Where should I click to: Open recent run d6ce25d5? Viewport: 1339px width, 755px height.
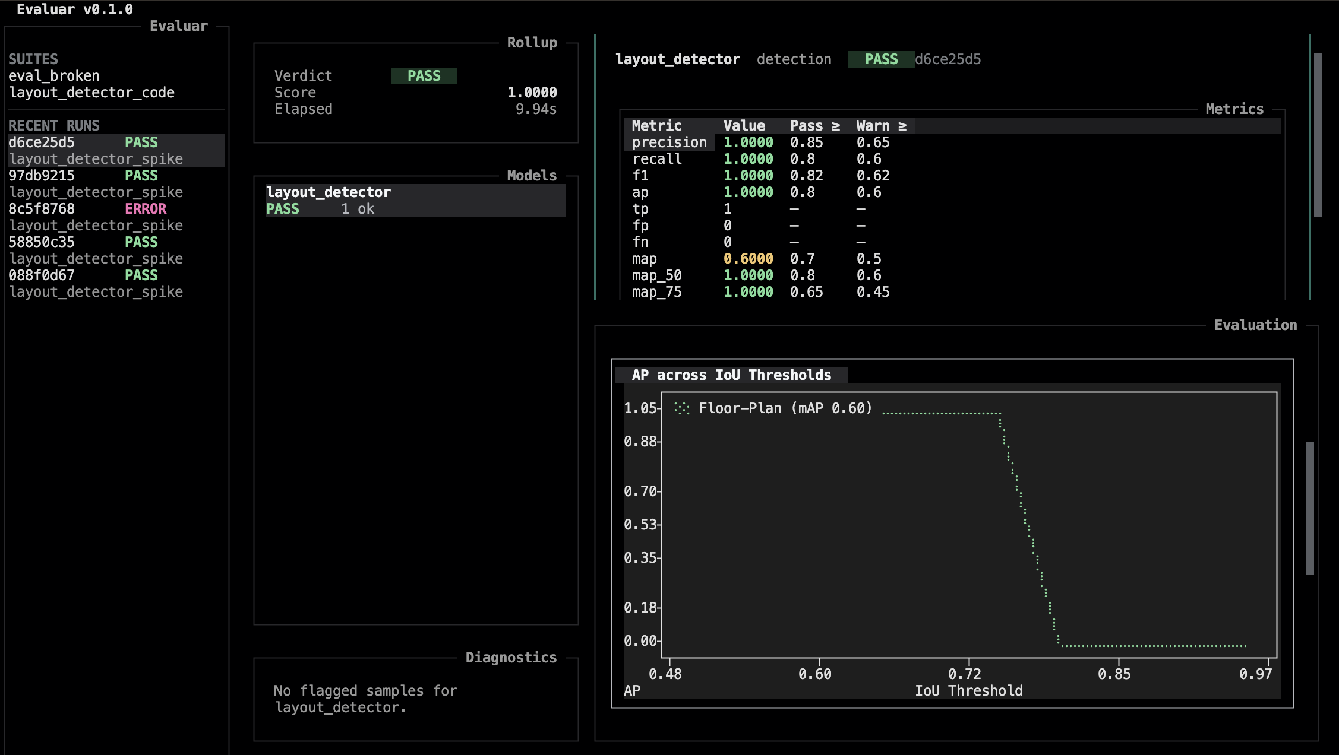click(116, 151)
